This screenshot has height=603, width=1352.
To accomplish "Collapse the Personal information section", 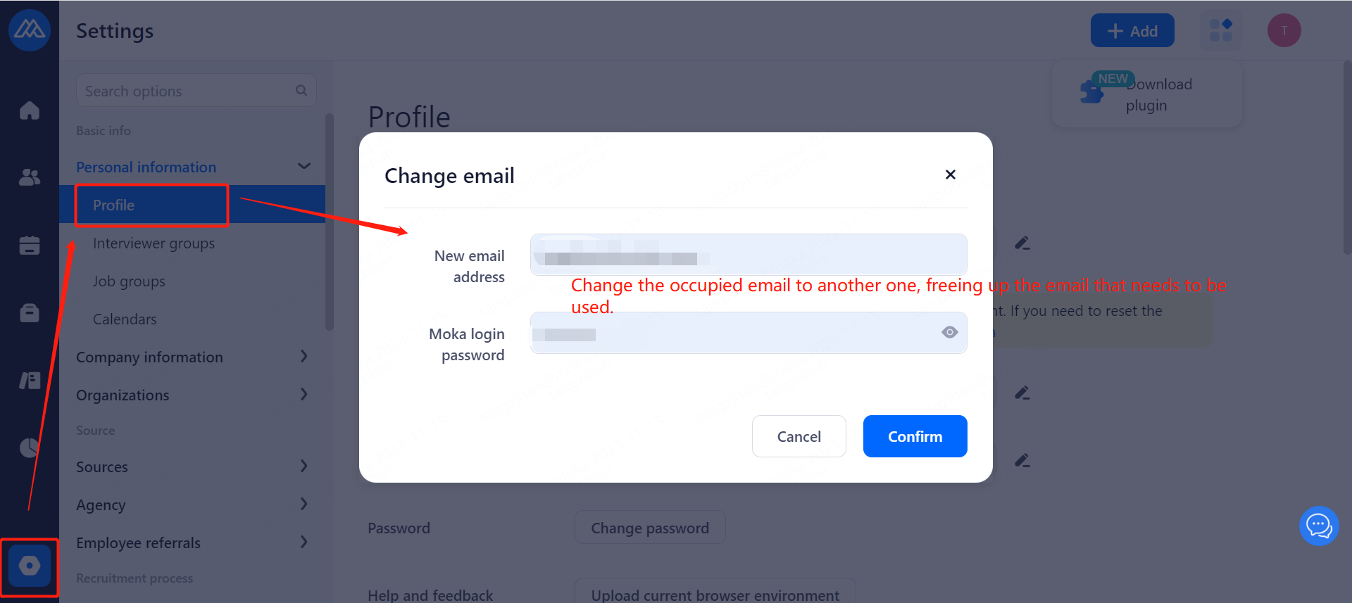I will click(304, 167).
